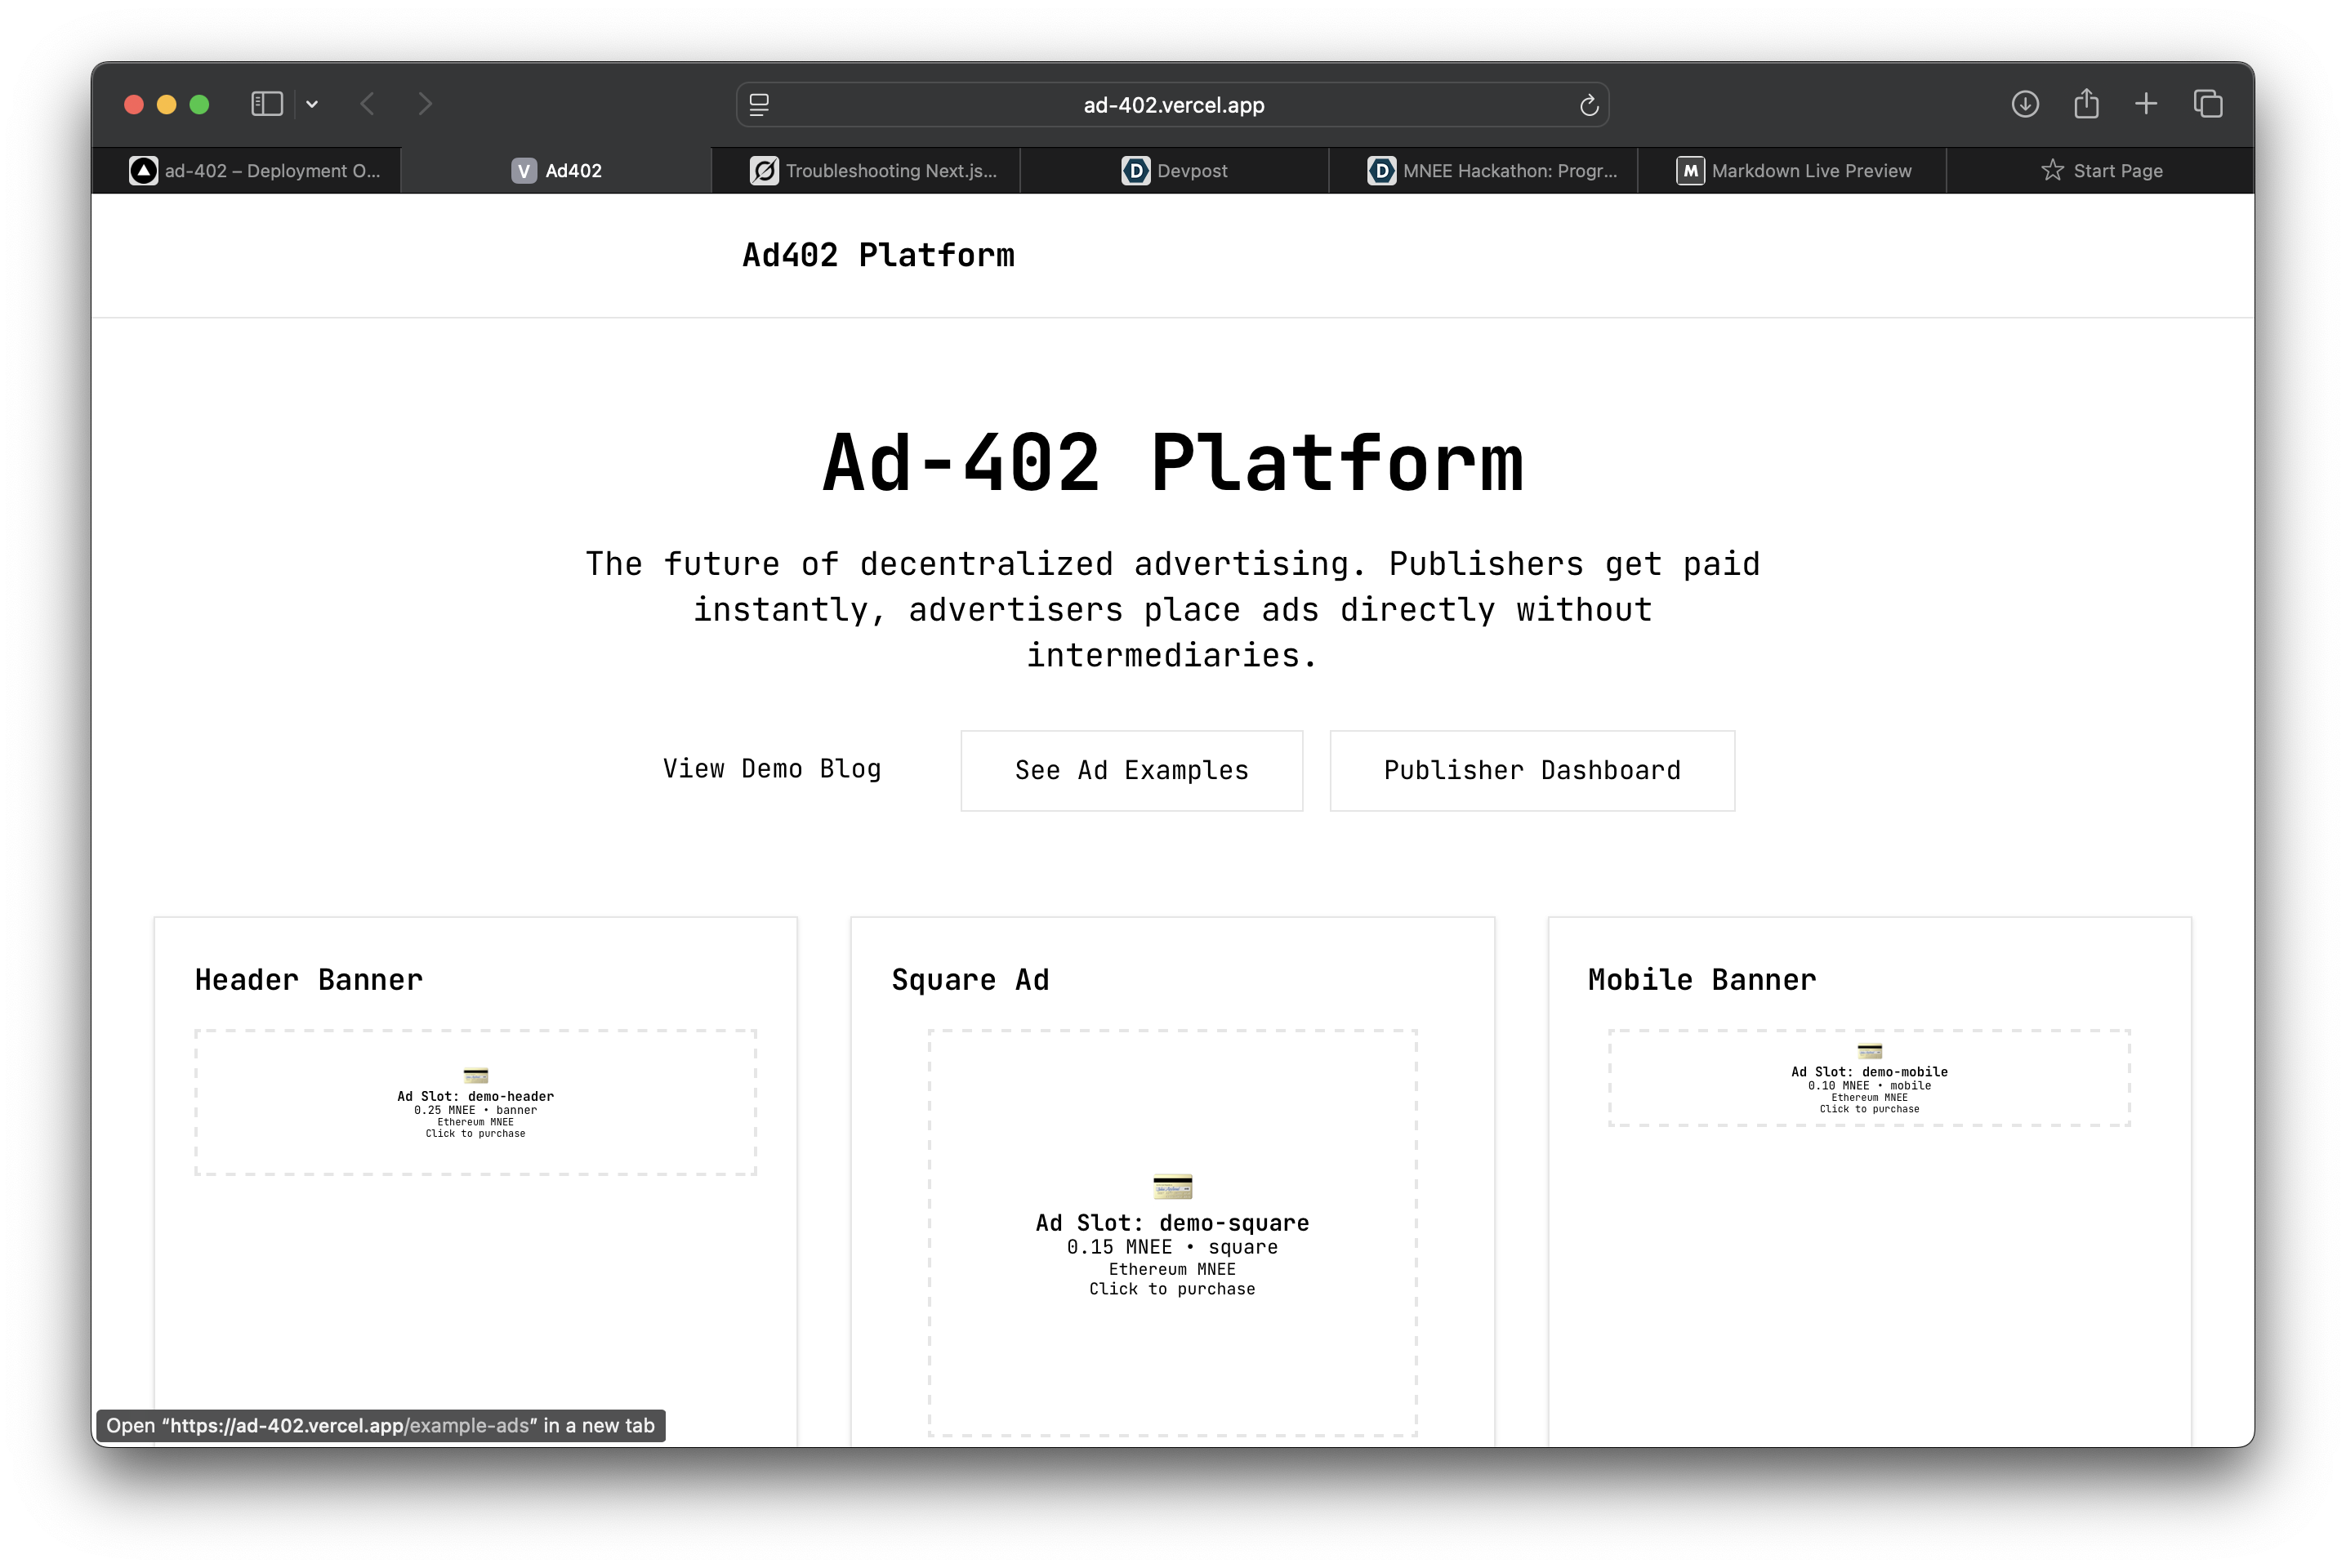Switch to the Markdown Live Preview tab
Image resolution: width=2346 pixels, height=1568 pixels.
pyautogui.click(x=1792, y=171)
